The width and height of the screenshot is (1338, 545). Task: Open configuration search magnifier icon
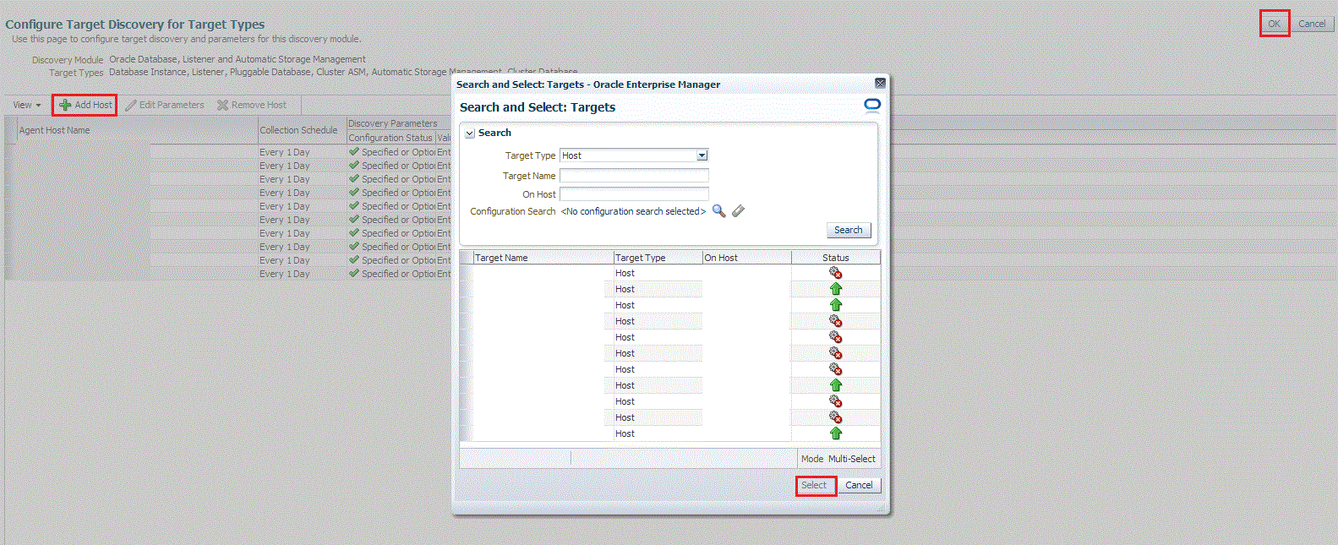click(x=718, y=211)
